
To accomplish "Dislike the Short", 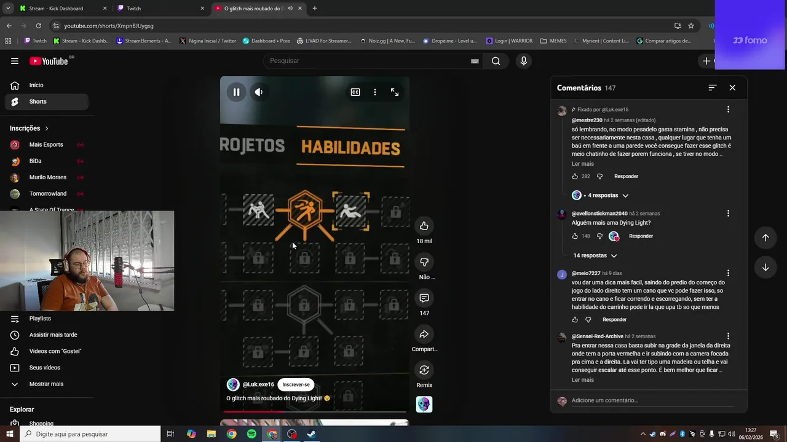I will (x=424, y=262).
